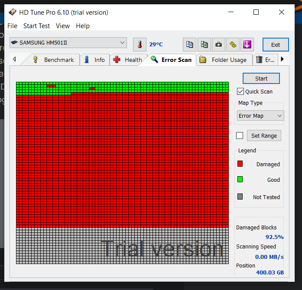Switch to the Benchmark tab
The height and width of the screenshot is (290, 302).
[x=54, y=60]
